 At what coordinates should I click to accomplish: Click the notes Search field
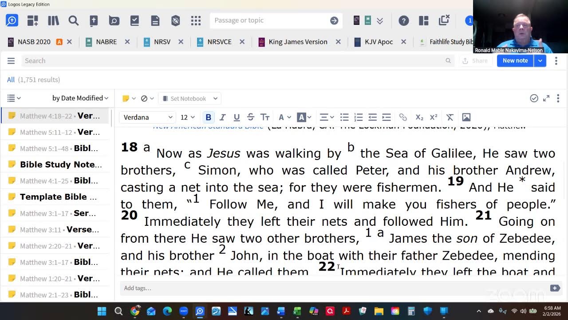coord(237,61)
